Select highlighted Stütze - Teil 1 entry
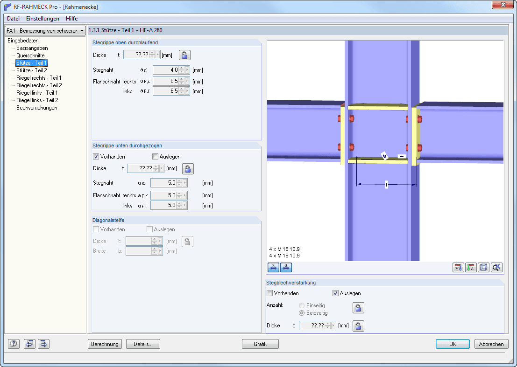Viewport: 517px width, 367px height. point(32,63)
